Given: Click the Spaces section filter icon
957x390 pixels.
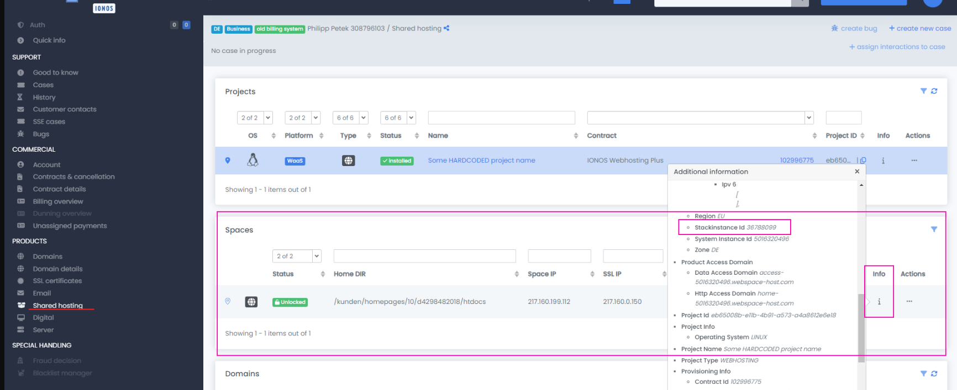Looking at the screenshot, I should coord(934,229).
